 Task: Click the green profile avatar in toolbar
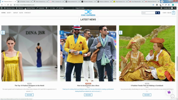click(173, 5)
